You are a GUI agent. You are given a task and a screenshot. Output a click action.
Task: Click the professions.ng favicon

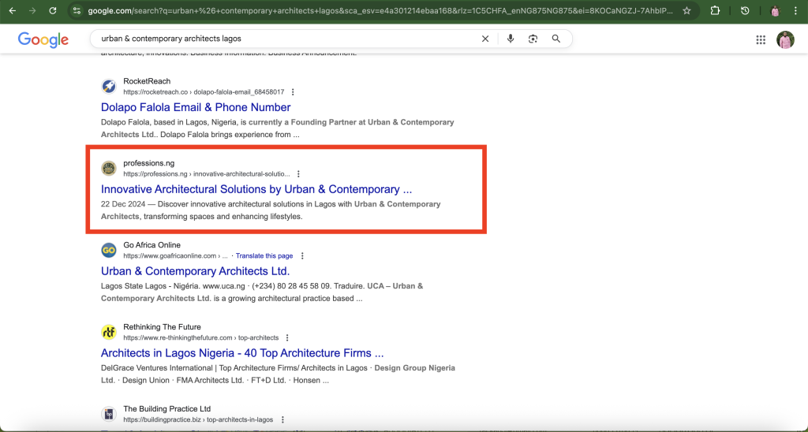(x=109, y=168)
